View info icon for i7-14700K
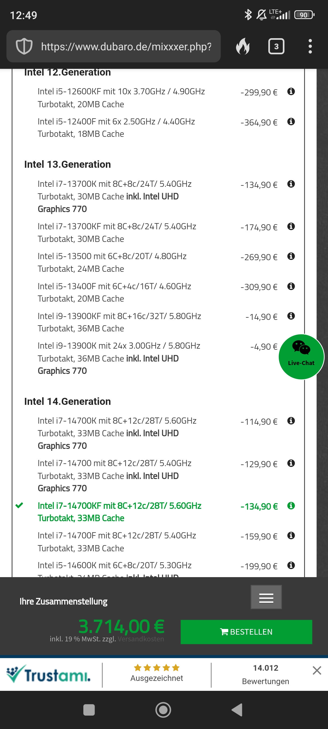The width and height of the screenshot is (328, 729). (291, 421)
